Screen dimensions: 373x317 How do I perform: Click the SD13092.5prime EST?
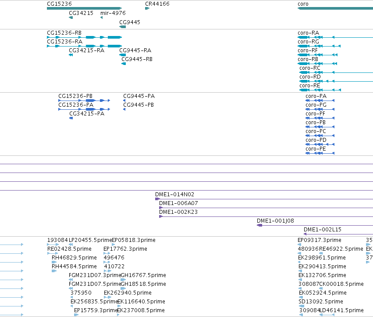[302, 306]
